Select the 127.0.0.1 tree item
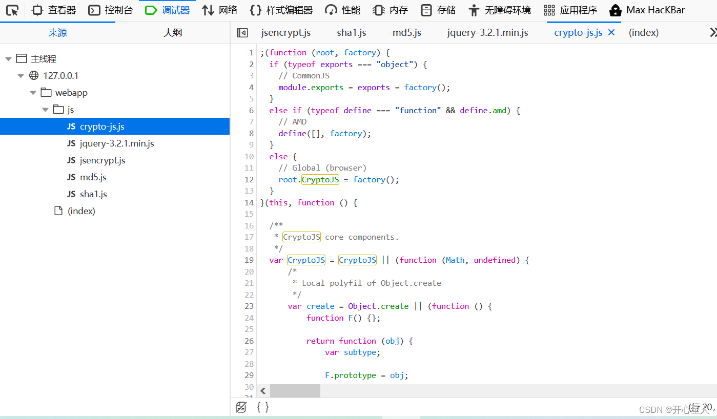Screen dimensions: 717x419 (x=115, y=76)
